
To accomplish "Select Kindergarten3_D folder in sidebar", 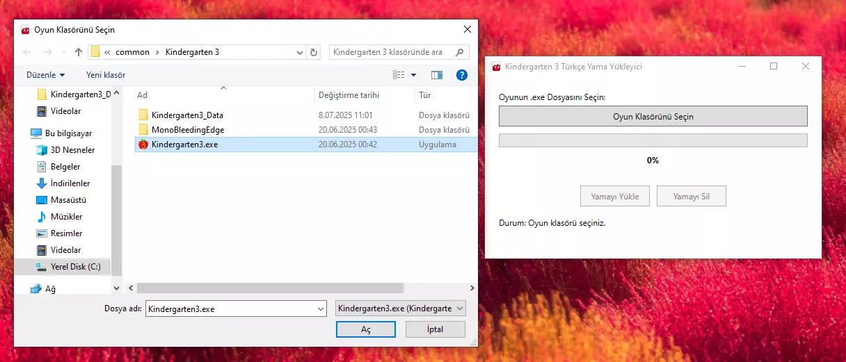I will point(73,94).
